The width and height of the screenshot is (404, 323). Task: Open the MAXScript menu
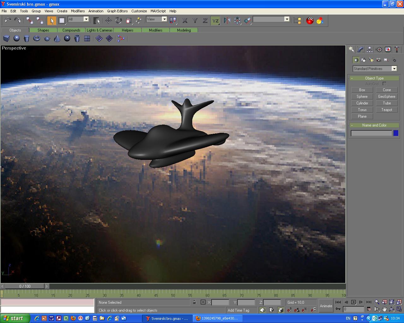coord(158,11)
